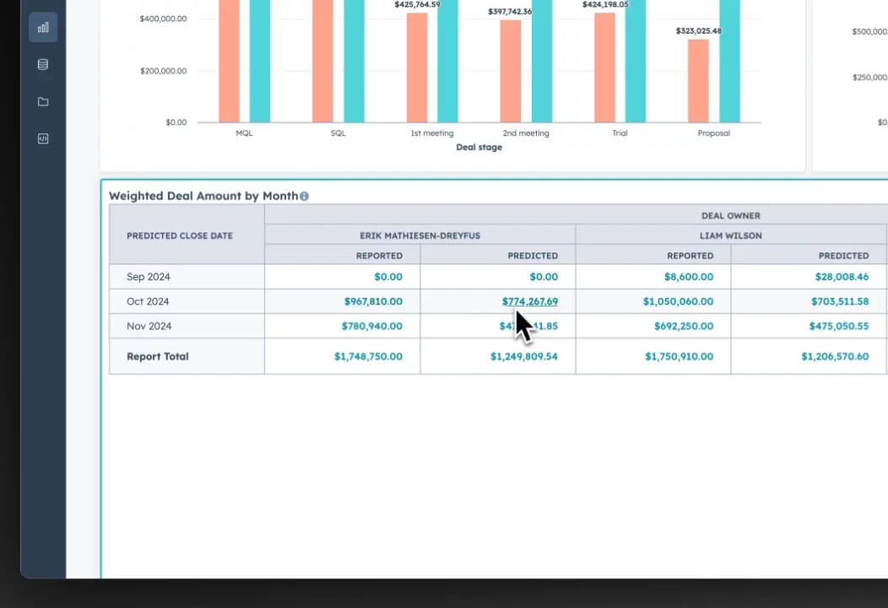
Task: Open the $774,267.69 predicted Oct 2024 value
Action: pyautogui.click(x=529, y=301)
